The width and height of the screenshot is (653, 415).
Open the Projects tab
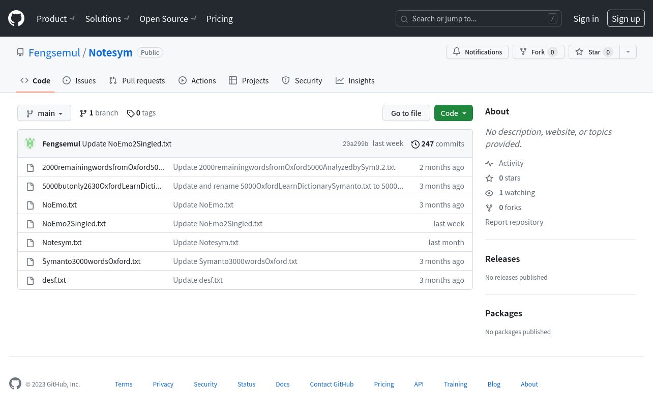pos(249,80)
